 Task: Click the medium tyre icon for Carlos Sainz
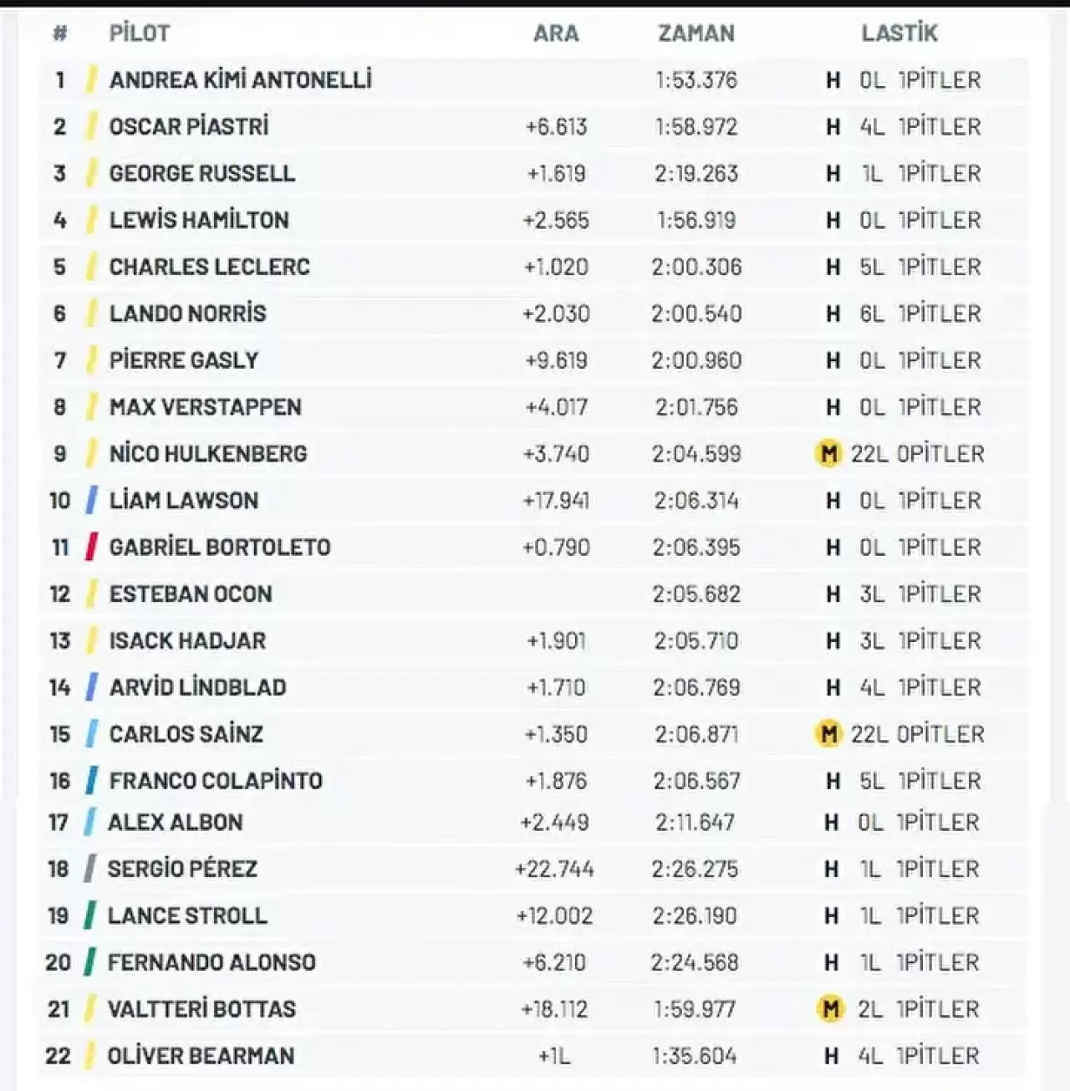(828, 734)
